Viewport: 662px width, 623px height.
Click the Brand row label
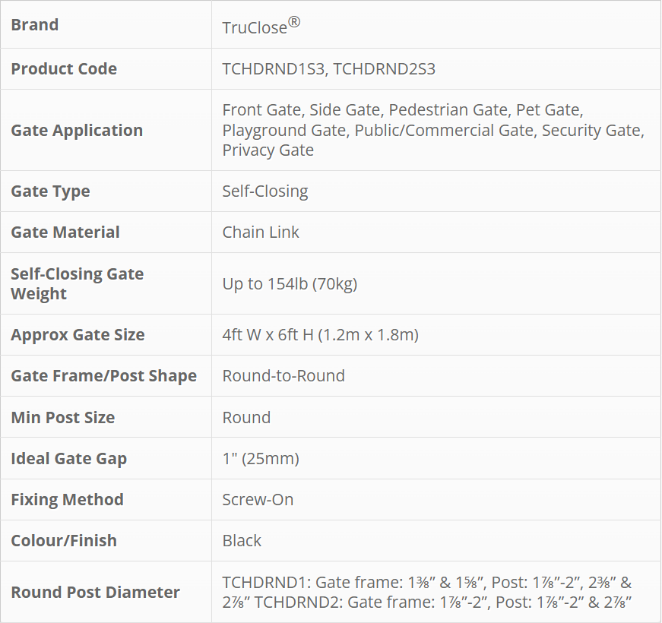[x=35, y=25]
